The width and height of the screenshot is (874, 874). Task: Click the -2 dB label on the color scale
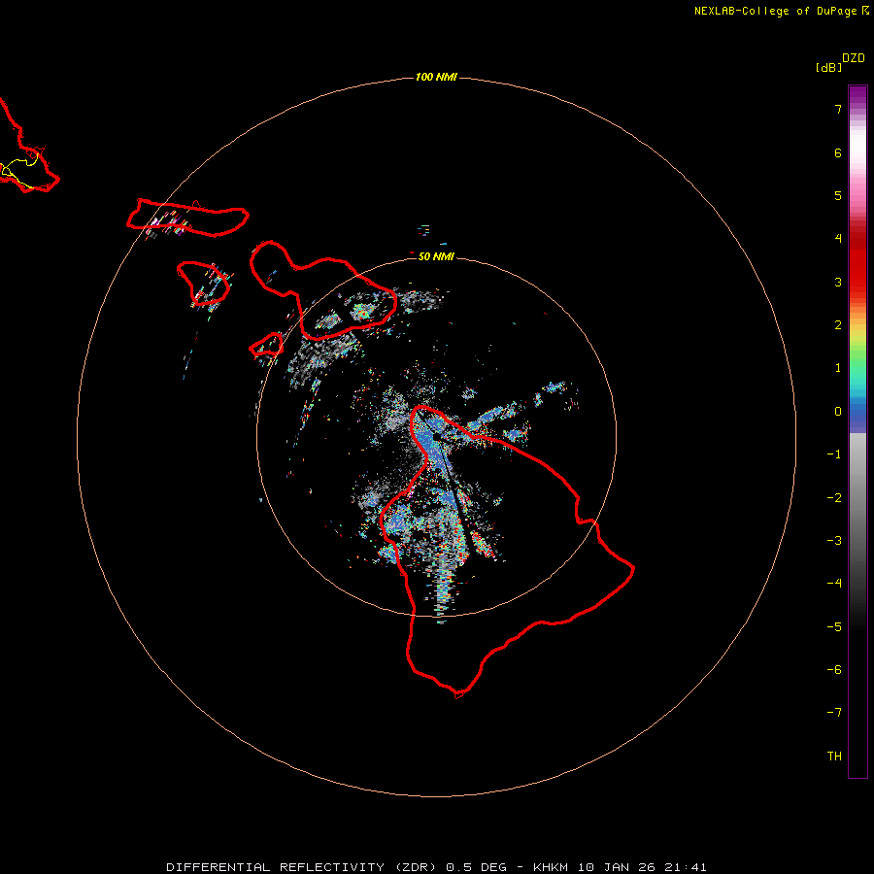coord(834,498)
